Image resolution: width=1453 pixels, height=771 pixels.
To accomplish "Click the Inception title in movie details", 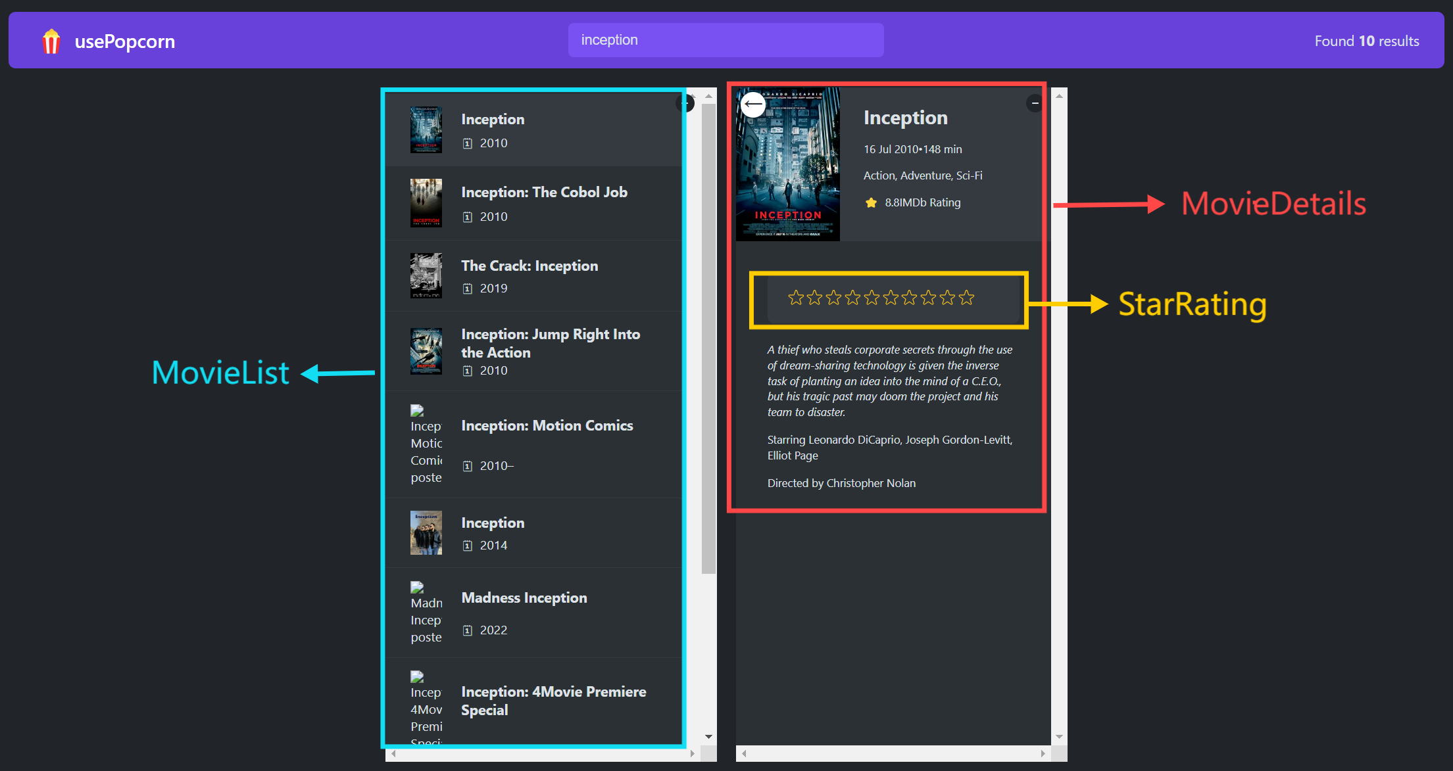I will (906, 118).
